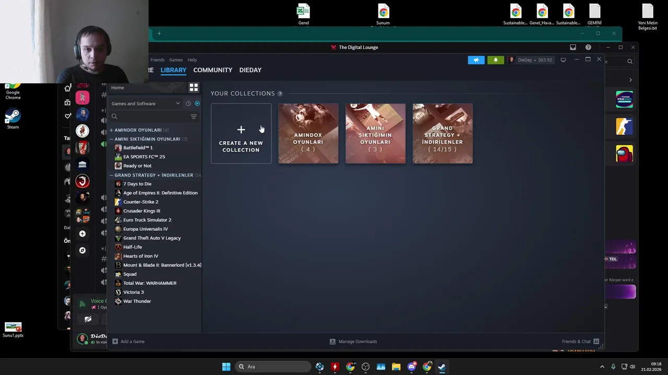Toggle the camera-off button in Discord voice panel
Screen dimensions: 668x375
point(88,319)
